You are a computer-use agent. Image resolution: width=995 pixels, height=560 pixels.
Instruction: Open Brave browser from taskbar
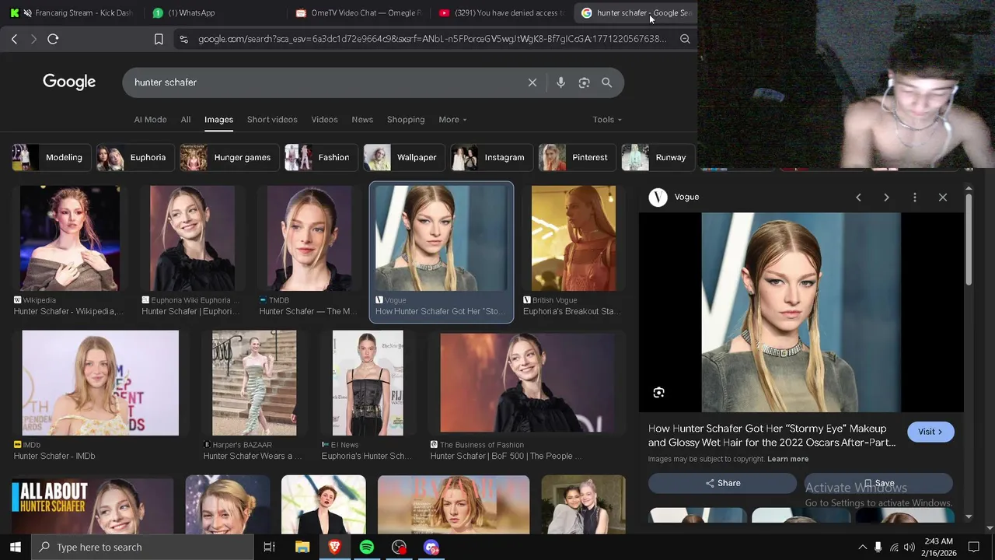click(334, 548)
